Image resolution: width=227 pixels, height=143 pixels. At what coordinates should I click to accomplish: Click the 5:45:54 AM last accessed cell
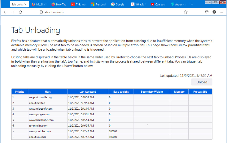click(88, 120)
